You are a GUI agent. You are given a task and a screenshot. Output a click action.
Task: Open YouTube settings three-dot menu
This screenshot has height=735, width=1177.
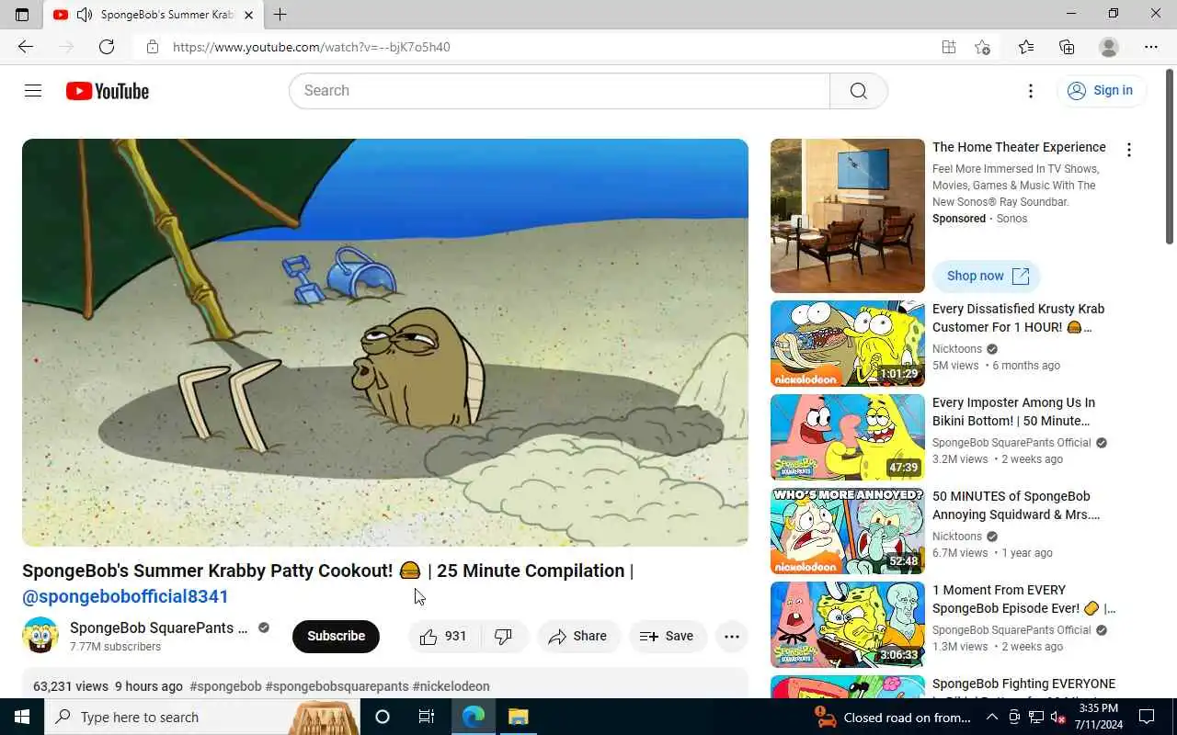click(x=1031, y=90)
